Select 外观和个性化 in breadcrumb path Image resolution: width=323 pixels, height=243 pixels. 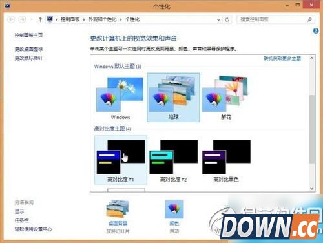102,19
